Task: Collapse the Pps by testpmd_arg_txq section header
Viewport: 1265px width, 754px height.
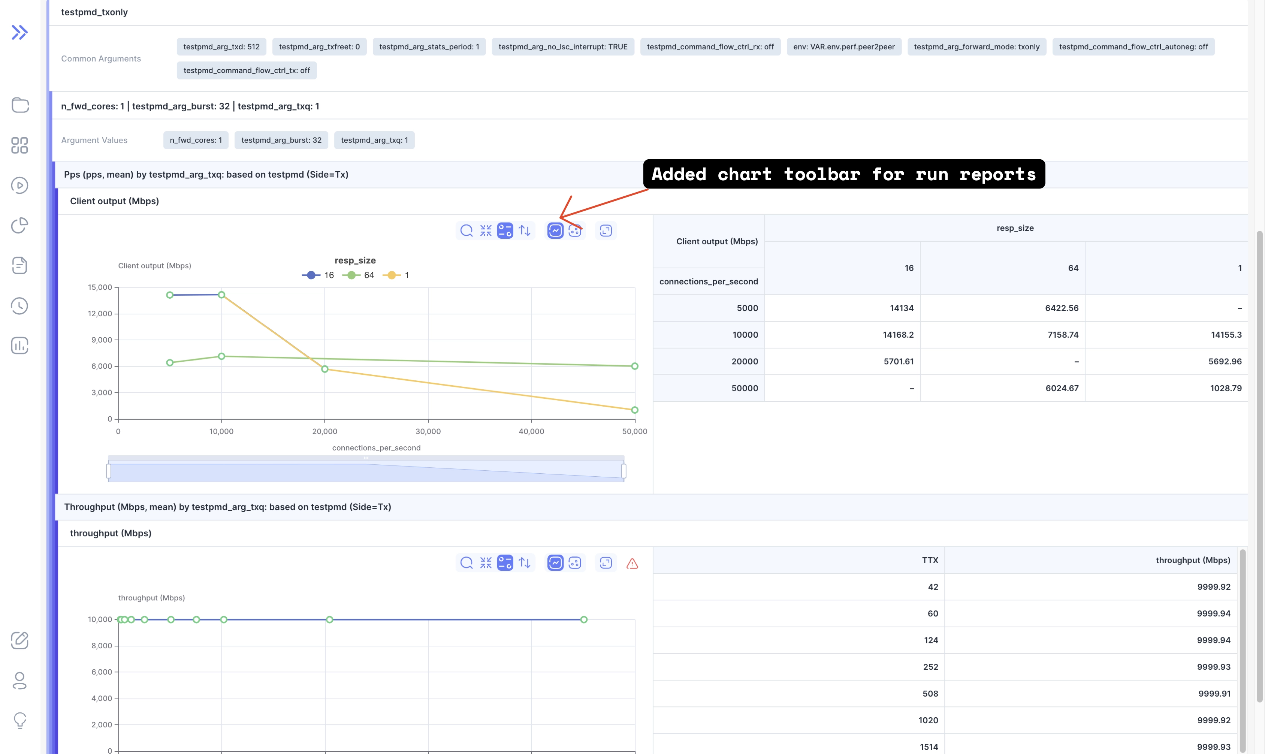Action: coord(206,174)
